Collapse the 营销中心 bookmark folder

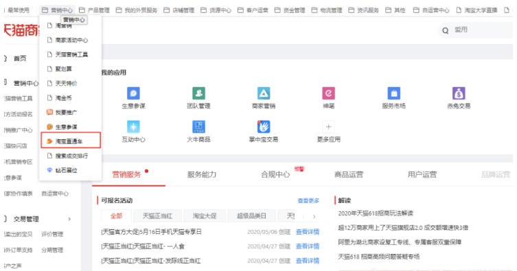point(58,10)
